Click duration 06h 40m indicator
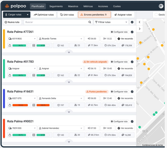 110,105
